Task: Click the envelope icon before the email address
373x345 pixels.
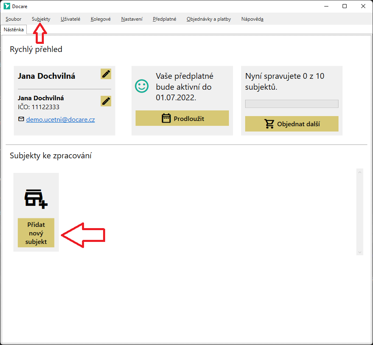Action: [x=21, y=119]
